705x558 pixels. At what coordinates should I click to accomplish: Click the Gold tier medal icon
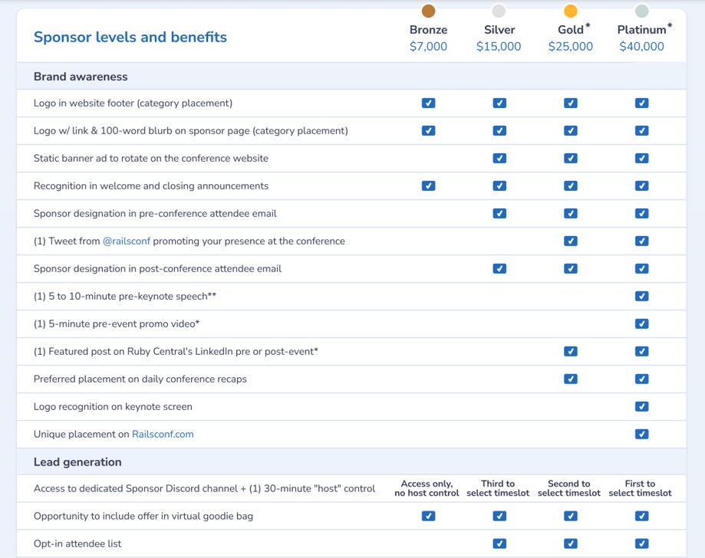[570, 11]
